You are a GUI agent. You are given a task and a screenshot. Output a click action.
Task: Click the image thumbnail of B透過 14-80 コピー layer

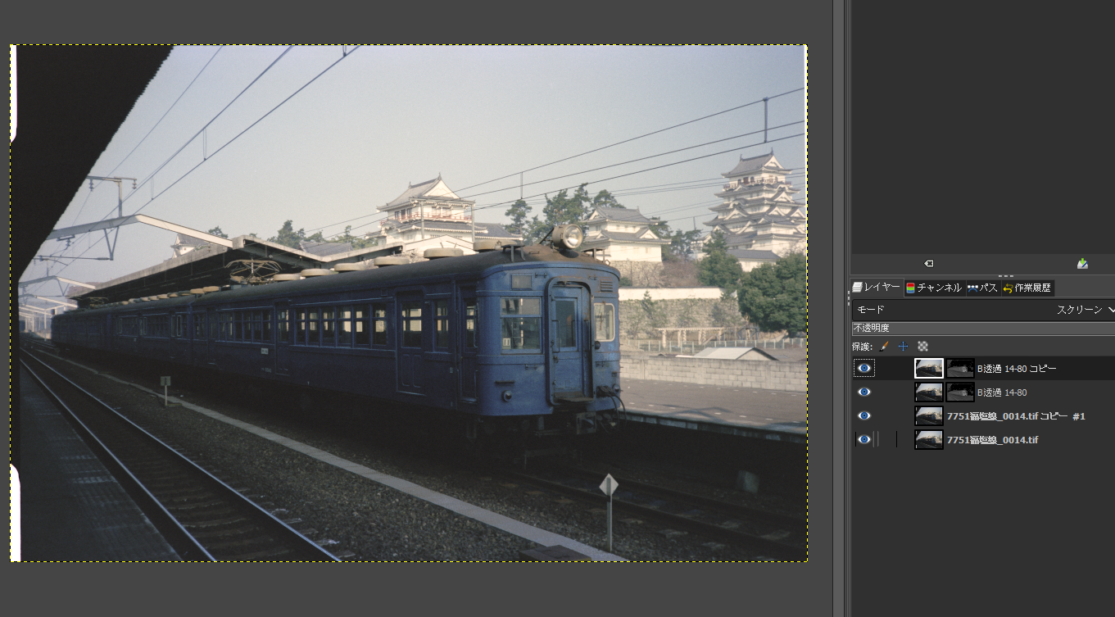pyautogui.click(x=929, y=369)
